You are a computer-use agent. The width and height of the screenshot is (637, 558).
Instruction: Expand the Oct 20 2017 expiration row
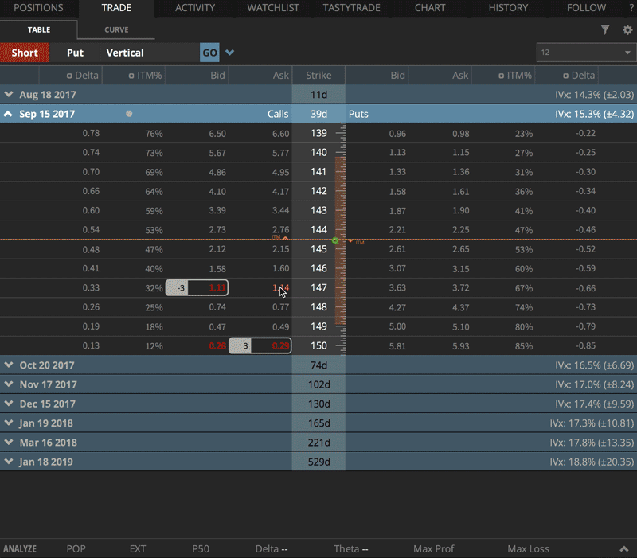point(10,365)
